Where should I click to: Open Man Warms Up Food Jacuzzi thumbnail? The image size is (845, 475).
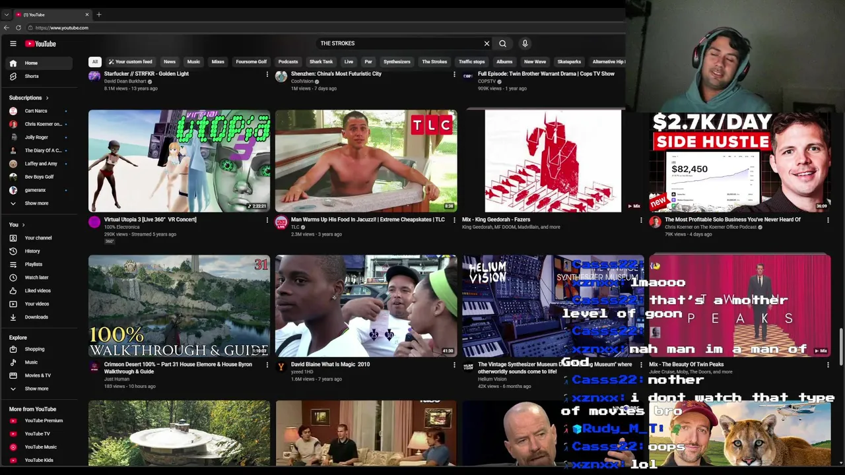pyautogui.click(x=366, y=161)
